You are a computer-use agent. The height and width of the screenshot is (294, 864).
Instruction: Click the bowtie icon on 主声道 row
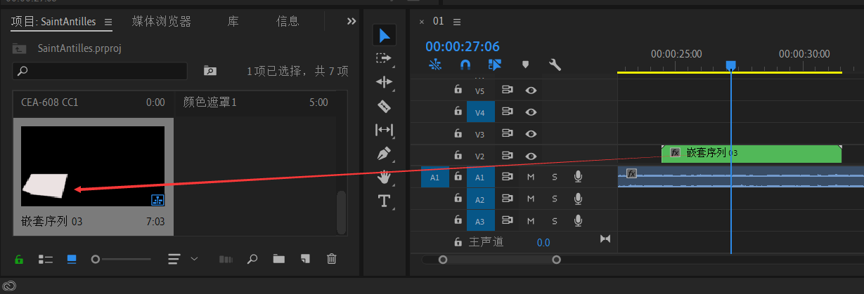pos(605,239)
